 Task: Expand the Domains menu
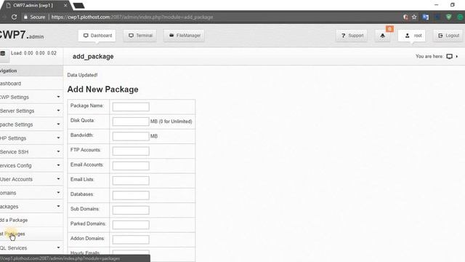[x=31, y=193]
